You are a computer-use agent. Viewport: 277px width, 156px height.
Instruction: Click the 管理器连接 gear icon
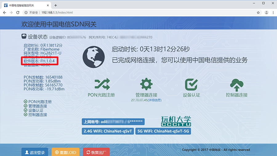(146, 84)
